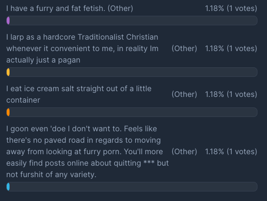This screenshot has width=267, height=201.
Task: Select the larp as Traditionalist Christian option
Action: pos(83,49)
